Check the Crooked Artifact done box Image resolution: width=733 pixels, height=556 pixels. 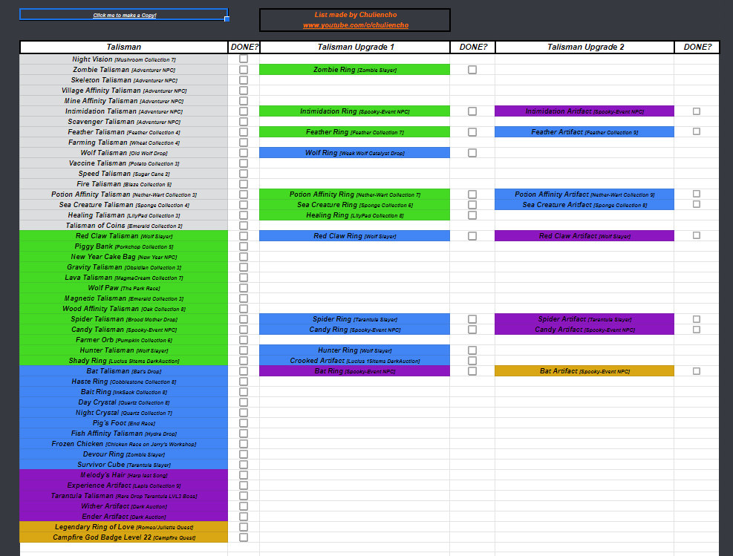[x=472, y=361]
